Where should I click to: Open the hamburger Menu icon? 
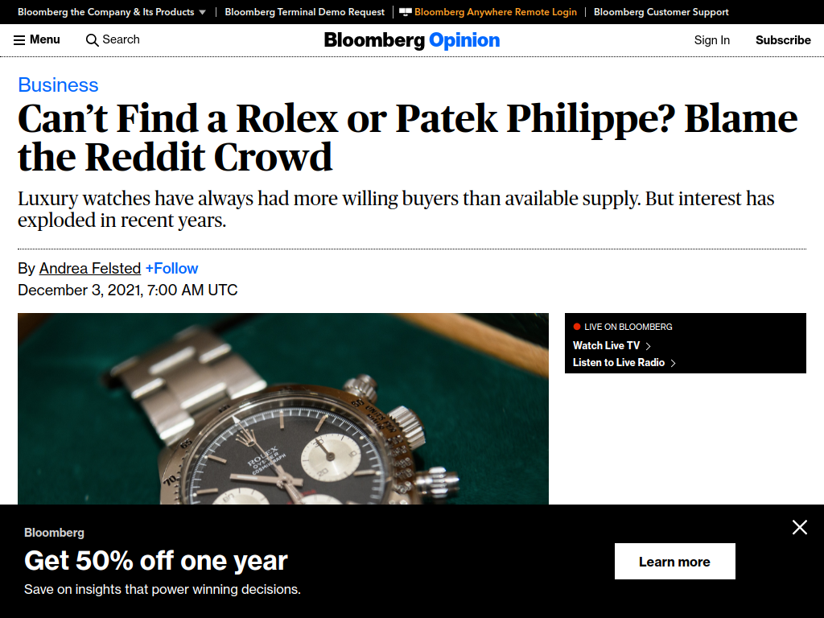point(19,40)
